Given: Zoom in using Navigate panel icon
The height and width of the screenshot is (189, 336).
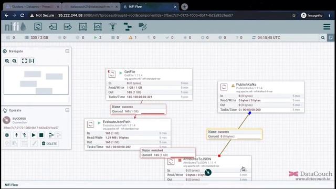Looking at the screenshot, I should click(x=7, y=61).
